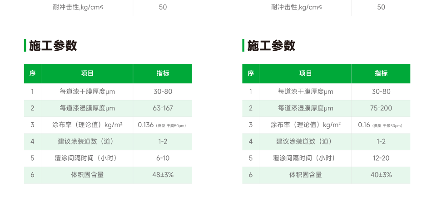Click the left 施工参数 section heading
422x206 pixels.
coord(53,46)
